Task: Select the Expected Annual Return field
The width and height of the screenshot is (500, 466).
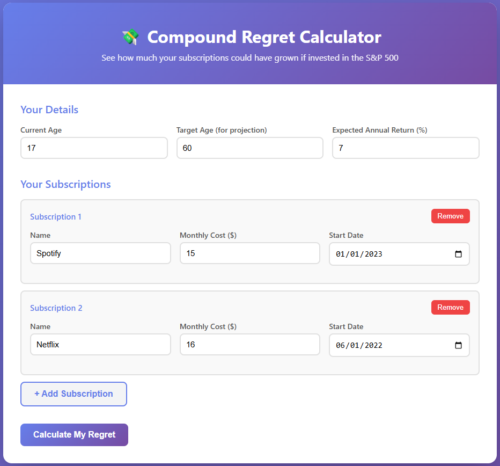Action: tap(405, 148)
